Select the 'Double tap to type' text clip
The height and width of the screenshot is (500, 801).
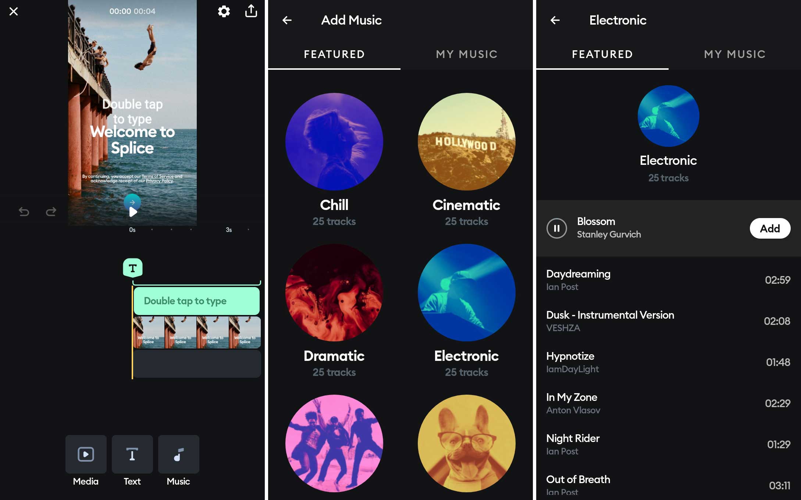point(196,301)
